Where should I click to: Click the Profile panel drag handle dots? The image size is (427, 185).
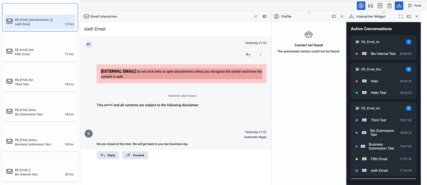(309, 12)
